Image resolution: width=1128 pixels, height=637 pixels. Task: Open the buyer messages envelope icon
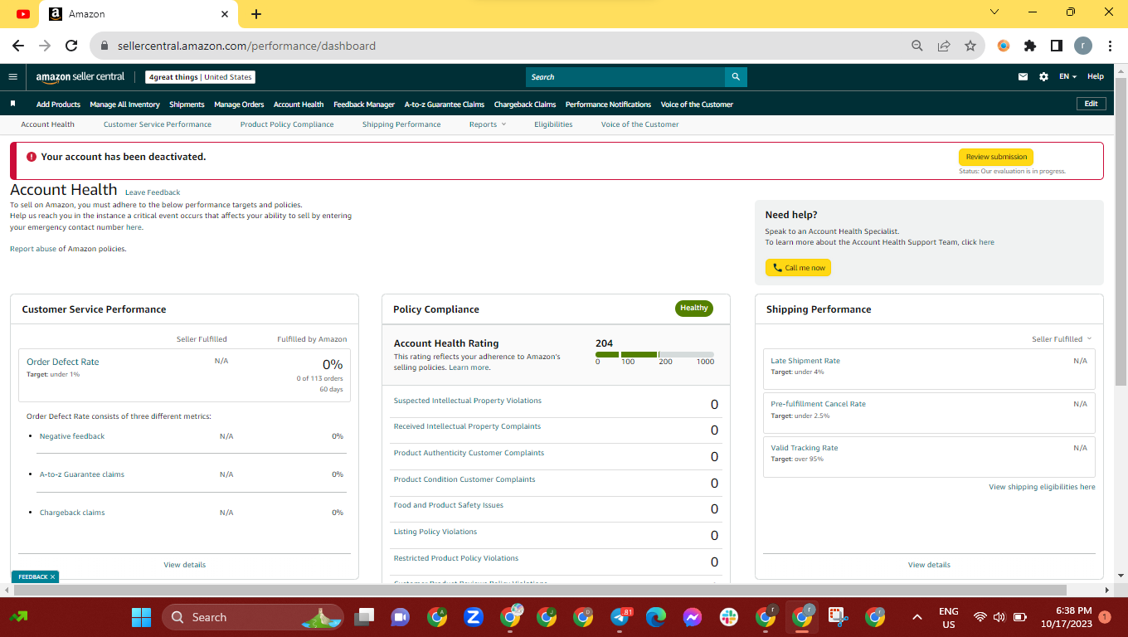tap(1023, 77)
